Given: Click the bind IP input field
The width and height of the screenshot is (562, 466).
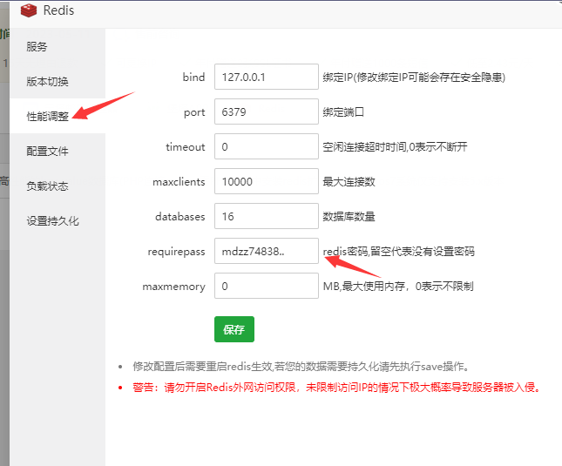Looking at the screenshot, I should [267, 77].
